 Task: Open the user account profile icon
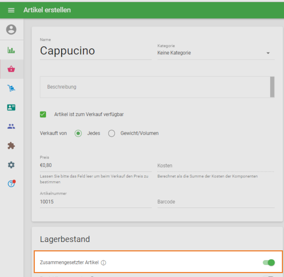click(11, 30)
